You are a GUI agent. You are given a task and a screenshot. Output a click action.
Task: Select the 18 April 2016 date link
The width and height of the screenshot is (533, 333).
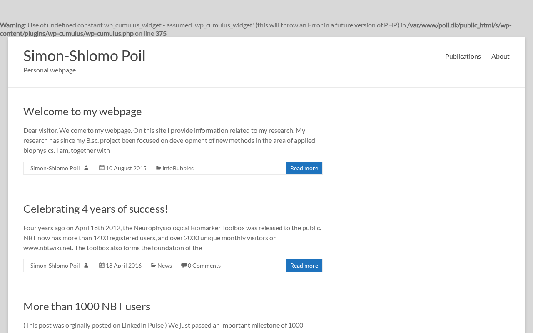point(124,266)
